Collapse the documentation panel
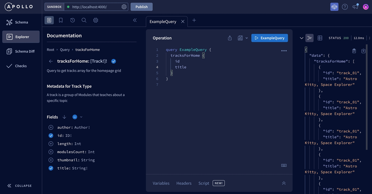The width and height of the screenshot is (372, 194). coord(135,20)
